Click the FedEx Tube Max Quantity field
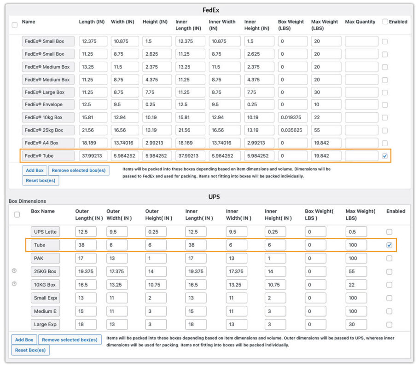The image size is (419, 368). pos(361,156)
